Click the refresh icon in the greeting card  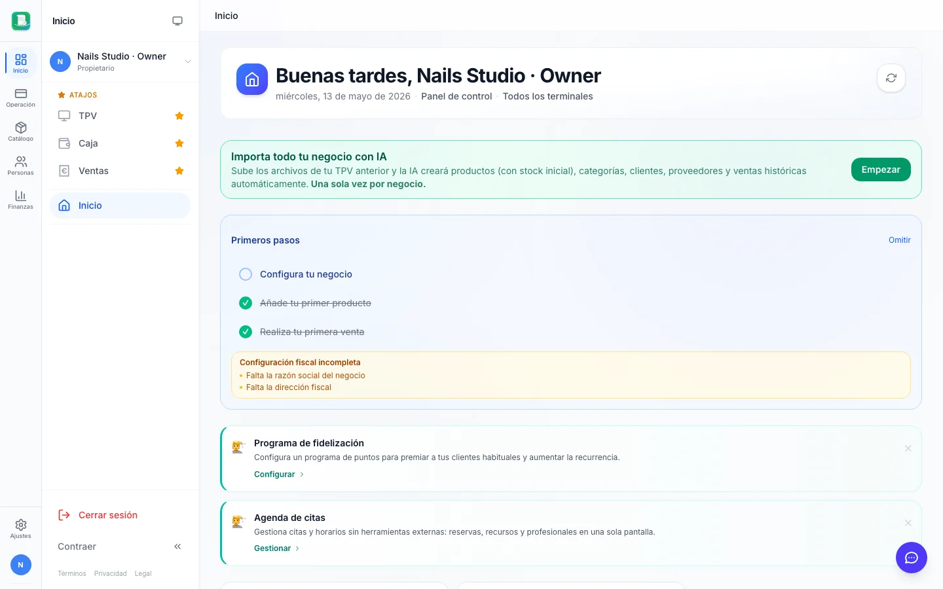pos(891,78)
